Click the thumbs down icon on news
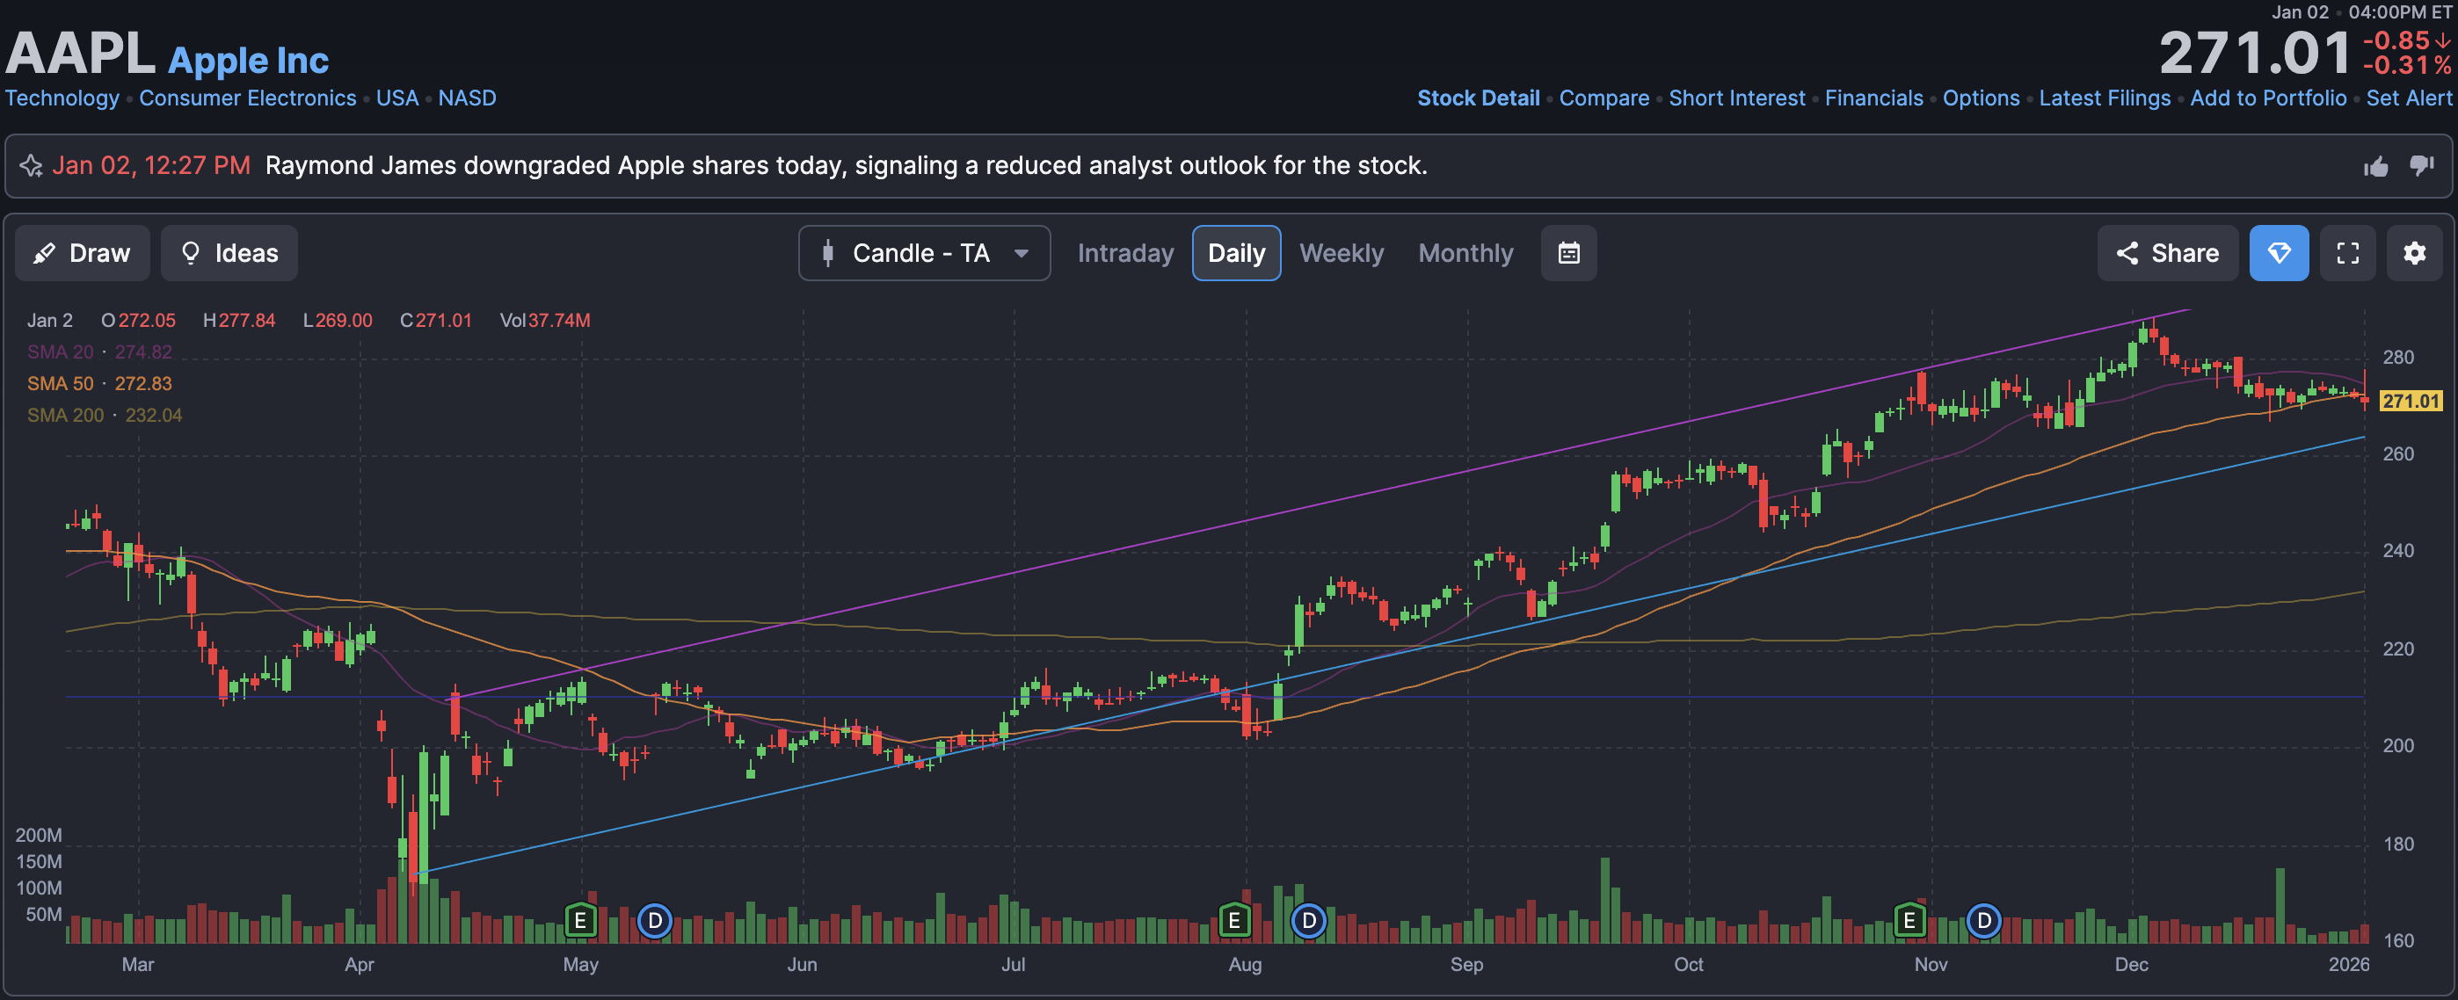Image resolution: width=2458 pixels, height=1000 pixels. click(2422, 166)
